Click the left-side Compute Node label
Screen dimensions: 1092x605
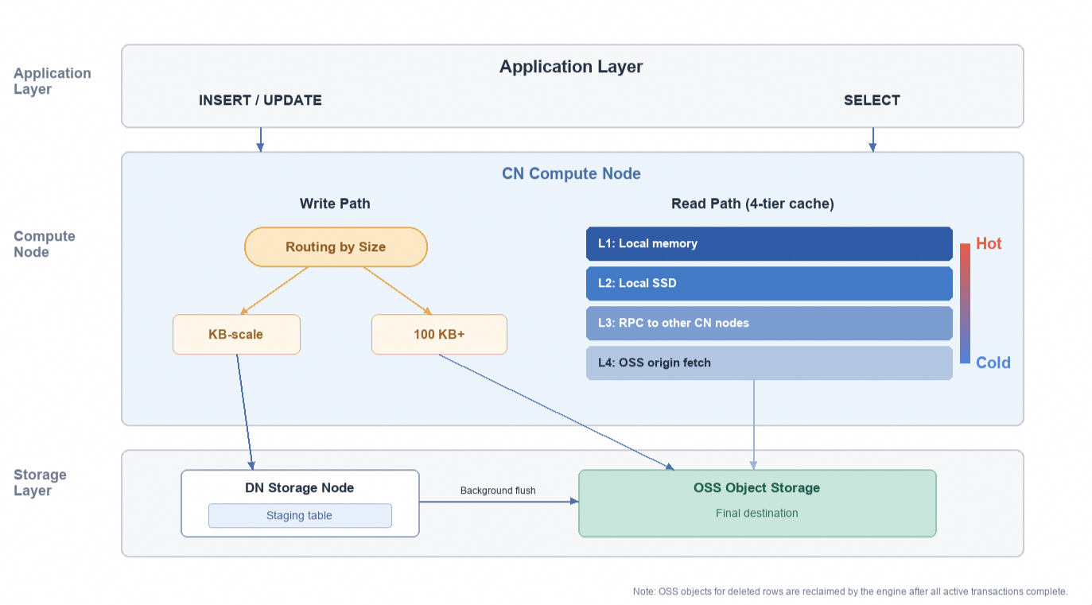(x=45, y=244)
